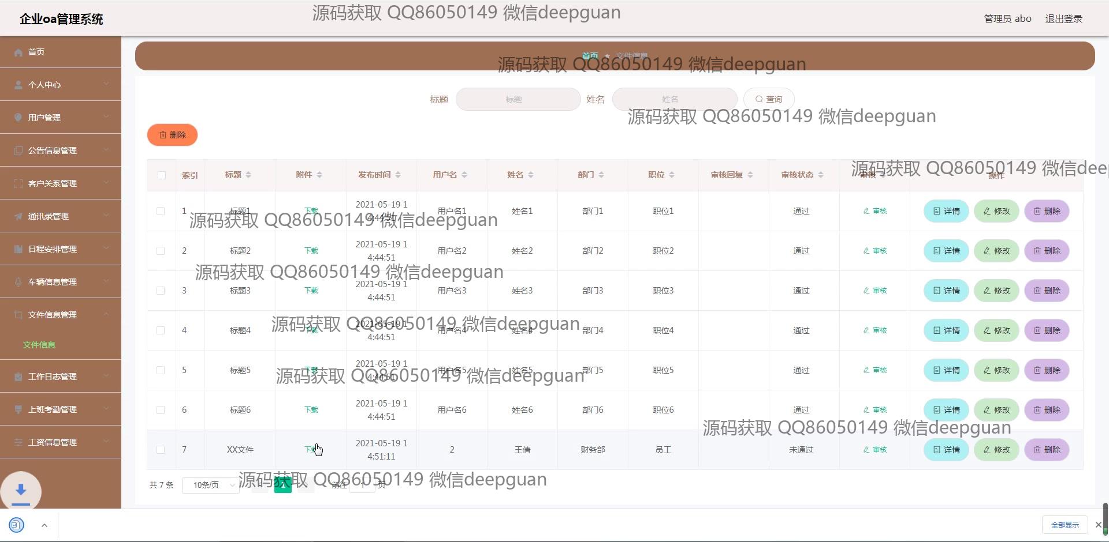Sort the 附件 column with its arrows
Viewport: 1109px width, 542px height.
click(319, 175)
